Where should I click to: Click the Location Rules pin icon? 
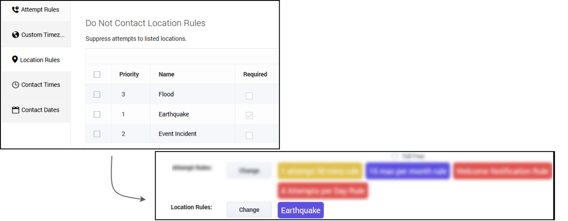tap(15, 60)
